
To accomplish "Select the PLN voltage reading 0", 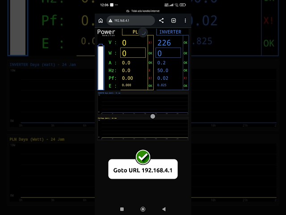I will pos(124,43).
